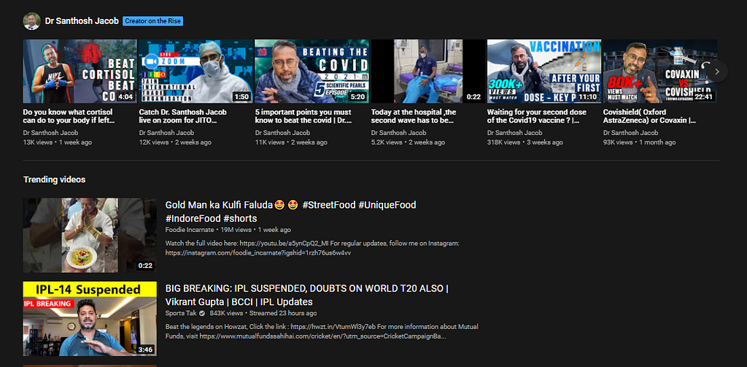Image resolution: width=747 pixels, height=367 pixels.
Task: Click '843K views' on the IPL video
Action: pyautogui.click(x=226, y=313)
